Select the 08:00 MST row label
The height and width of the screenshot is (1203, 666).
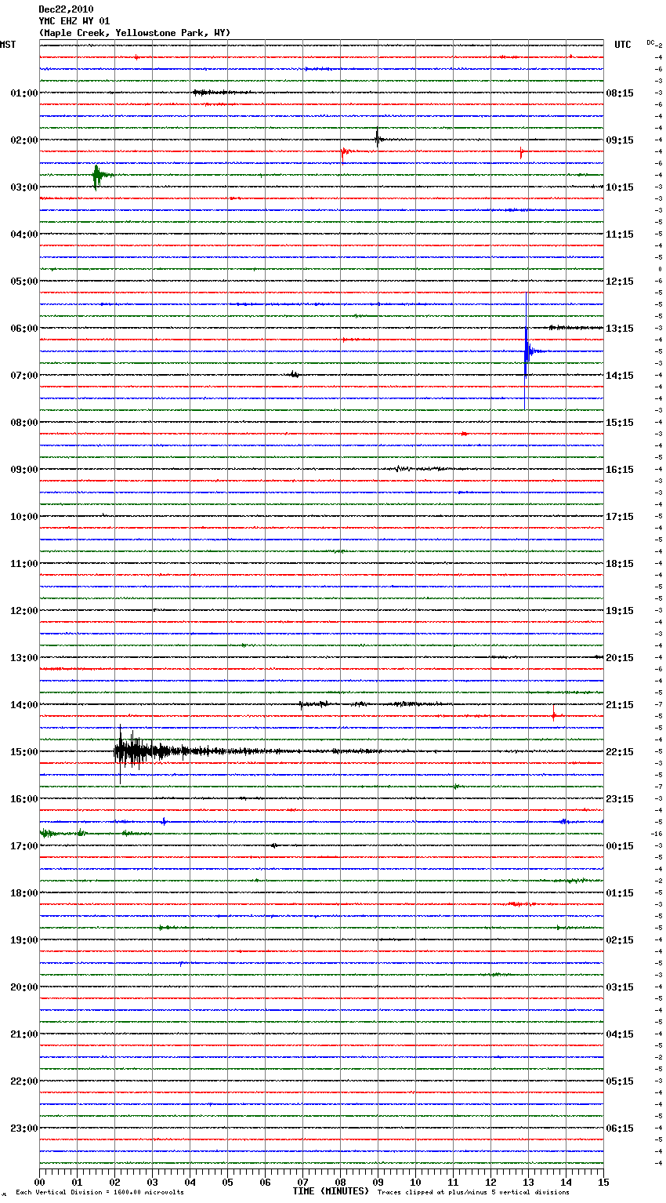(x=24, y=423)
